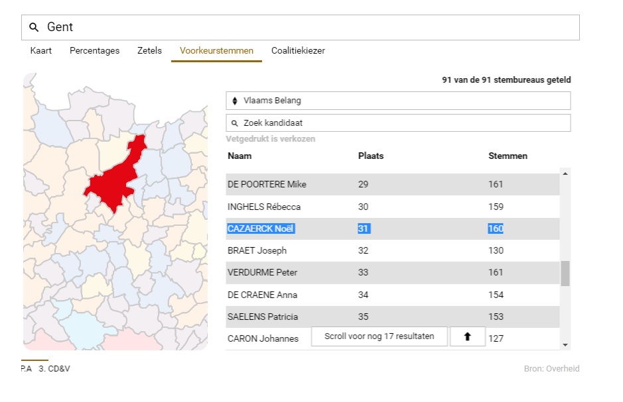
Task: Click SAELENS Patricia candidate name
Action: pyautogui.click(x=263, y=317)
